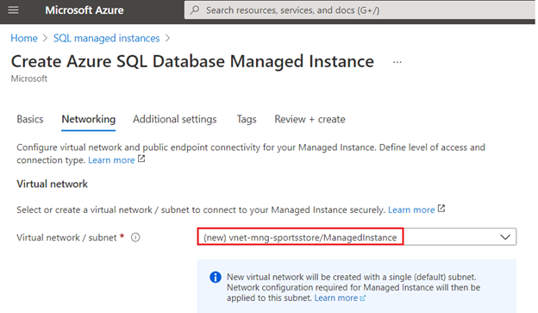
Task: Expand the Virtual network / subnet dropdown arrow
Action: click(x=504, y=237)
